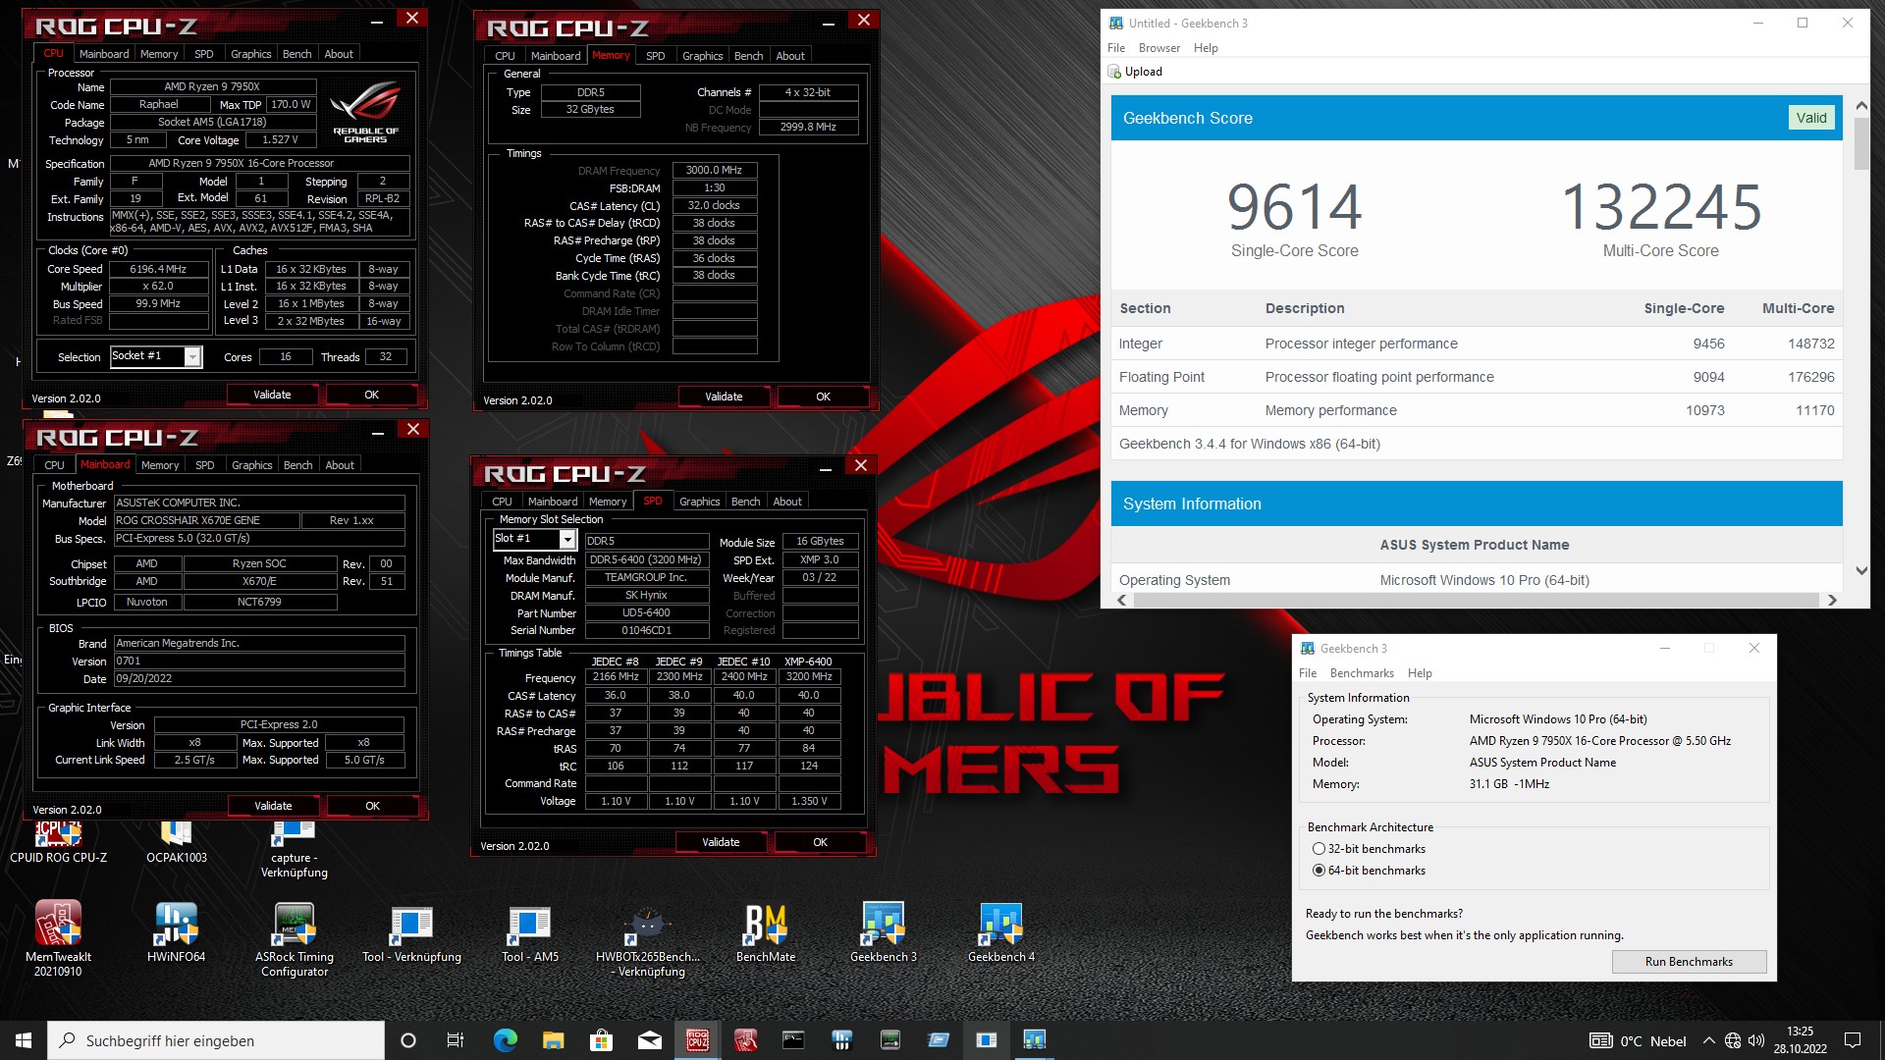Open ASRock Timing Configurator icon
1885x1060 pixels.
pos(295,937)
